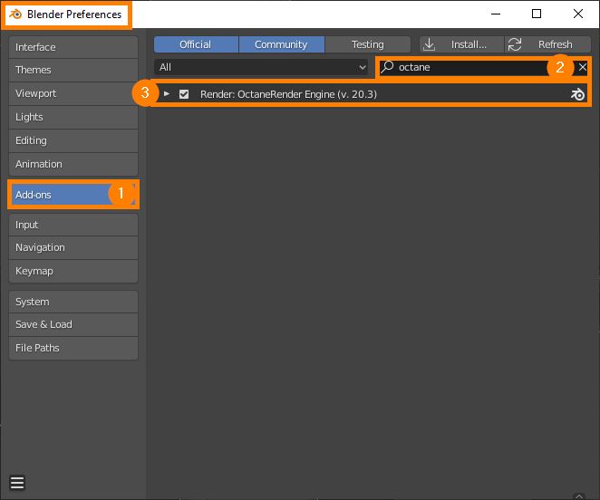Minimize the Blender Preferences window
The width and height of the screenshot is (600, 500).
pyautogui.click(x=496, y=14)
